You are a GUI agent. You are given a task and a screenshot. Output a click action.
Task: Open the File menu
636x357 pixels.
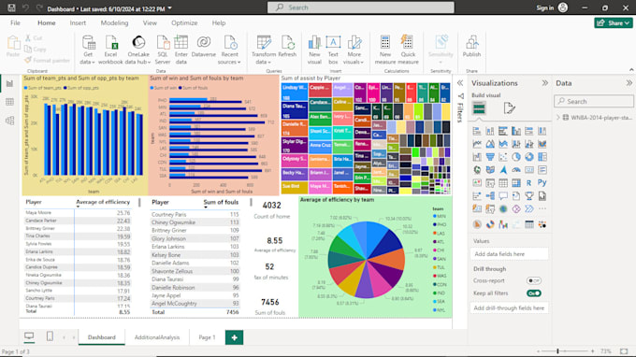point(15,23)
